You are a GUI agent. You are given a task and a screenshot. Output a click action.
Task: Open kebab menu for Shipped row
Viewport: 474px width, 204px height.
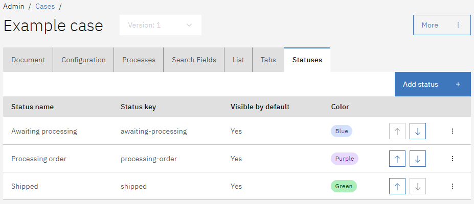point(452,186)
